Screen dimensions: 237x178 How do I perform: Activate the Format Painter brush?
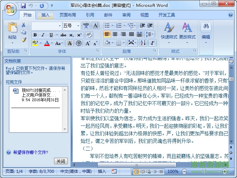pyautogui.click(x=24, y=40)
